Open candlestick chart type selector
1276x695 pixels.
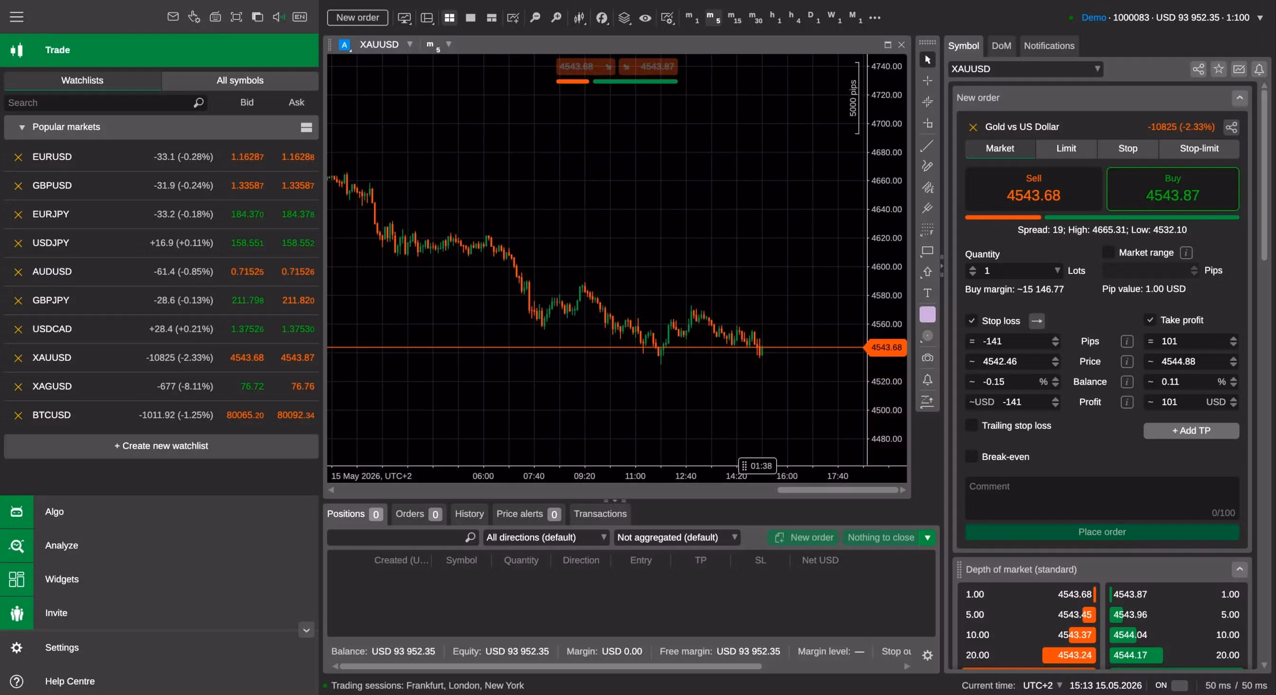[x=580, y=18]
